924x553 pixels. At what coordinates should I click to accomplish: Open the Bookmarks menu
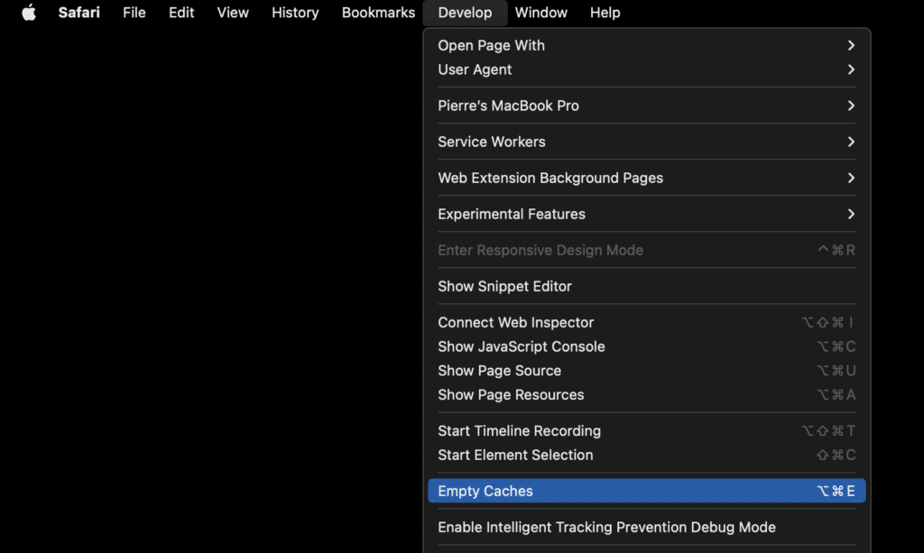(x=378, y=13)
